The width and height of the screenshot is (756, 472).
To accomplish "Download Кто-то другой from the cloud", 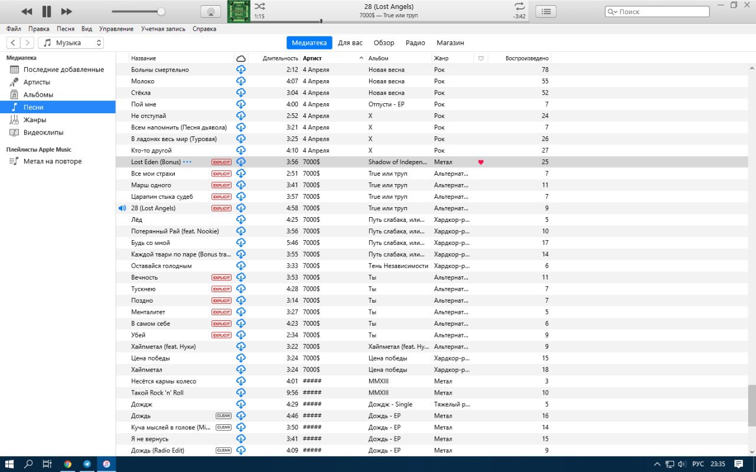I will pos(241,150).
